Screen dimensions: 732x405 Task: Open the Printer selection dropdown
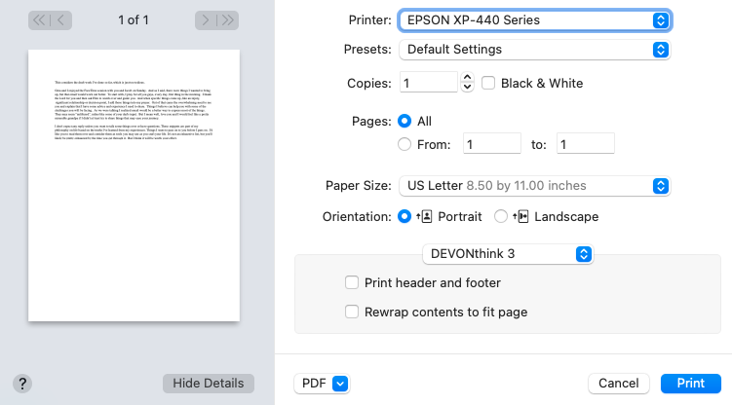point(534,19)
